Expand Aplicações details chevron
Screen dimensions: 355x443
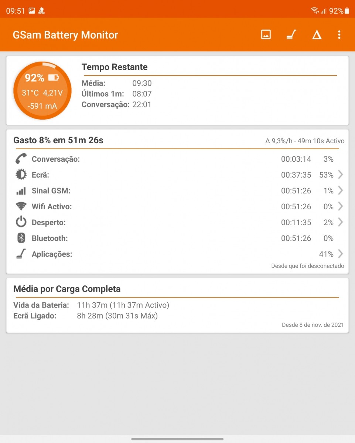point(340,254)
